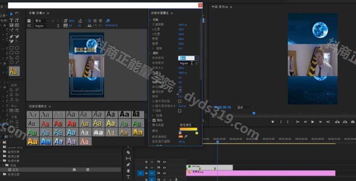Select the timeline Type tool
356x181 pixels.
click(128, 177)
